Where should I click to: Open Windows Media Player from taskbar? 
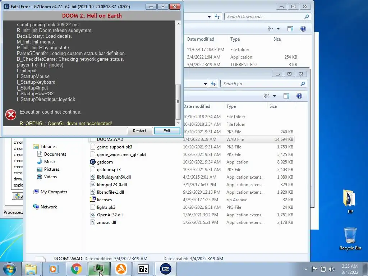point(54,269)
